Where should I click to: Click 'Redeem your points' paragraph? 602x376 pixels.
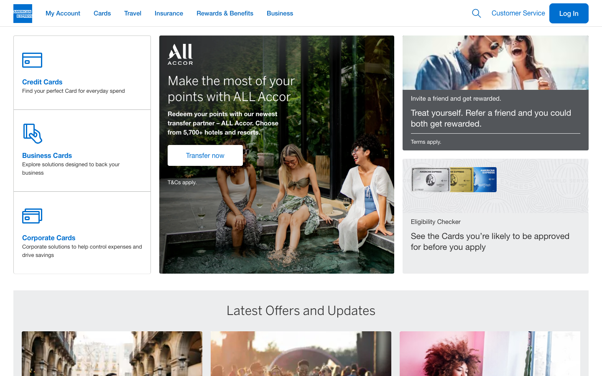coord(223,123)
